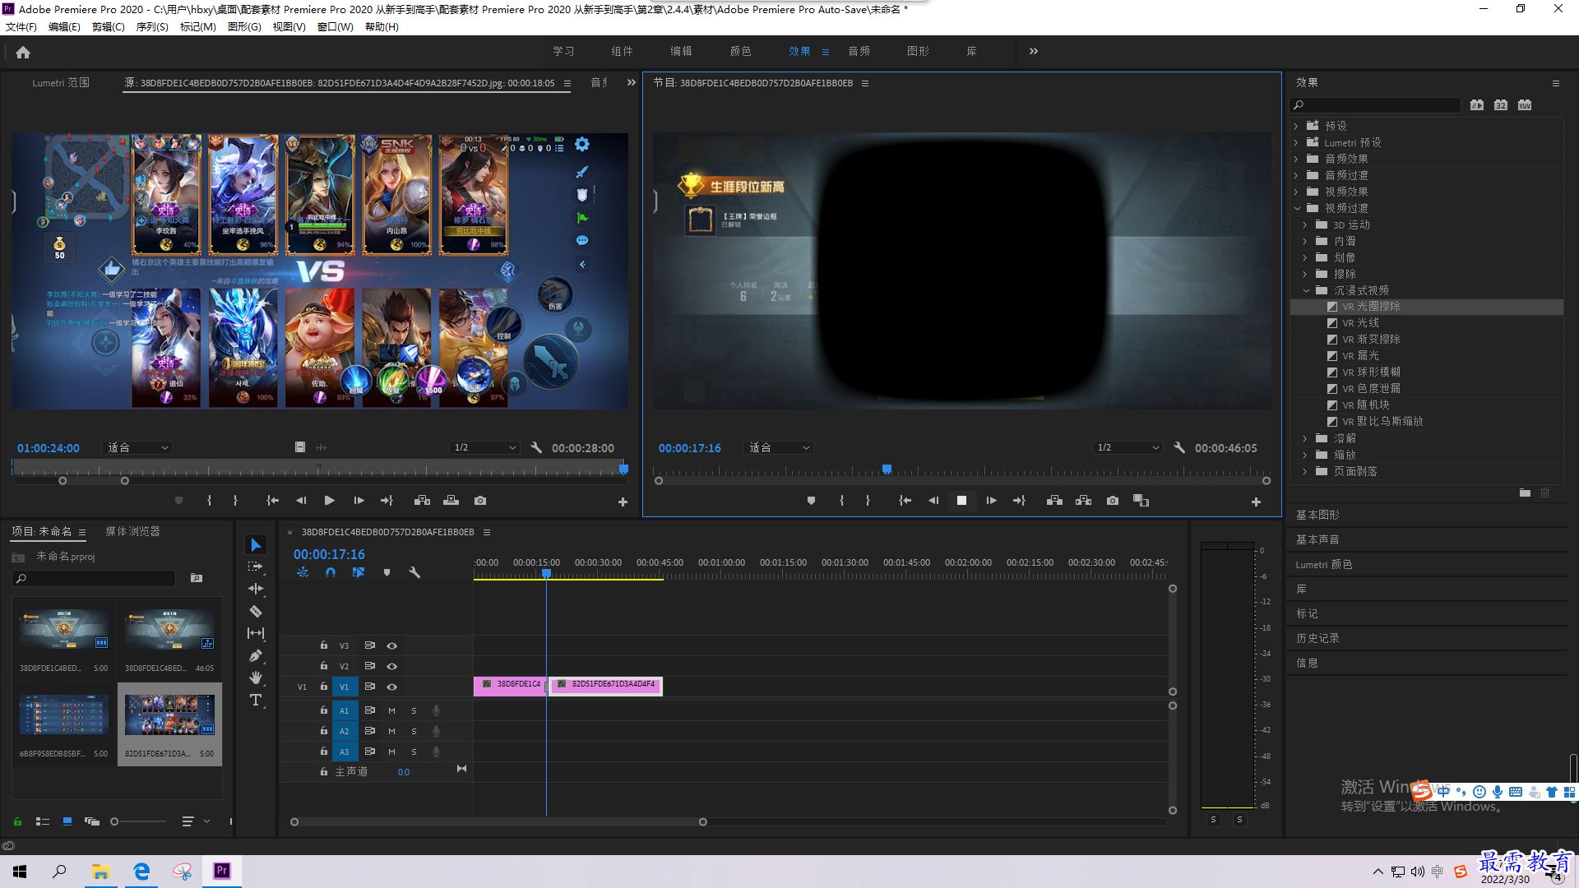Viewport: 1579px width, 888px height.
Task: Mute track A1
Action: click(x=391, y=710)
